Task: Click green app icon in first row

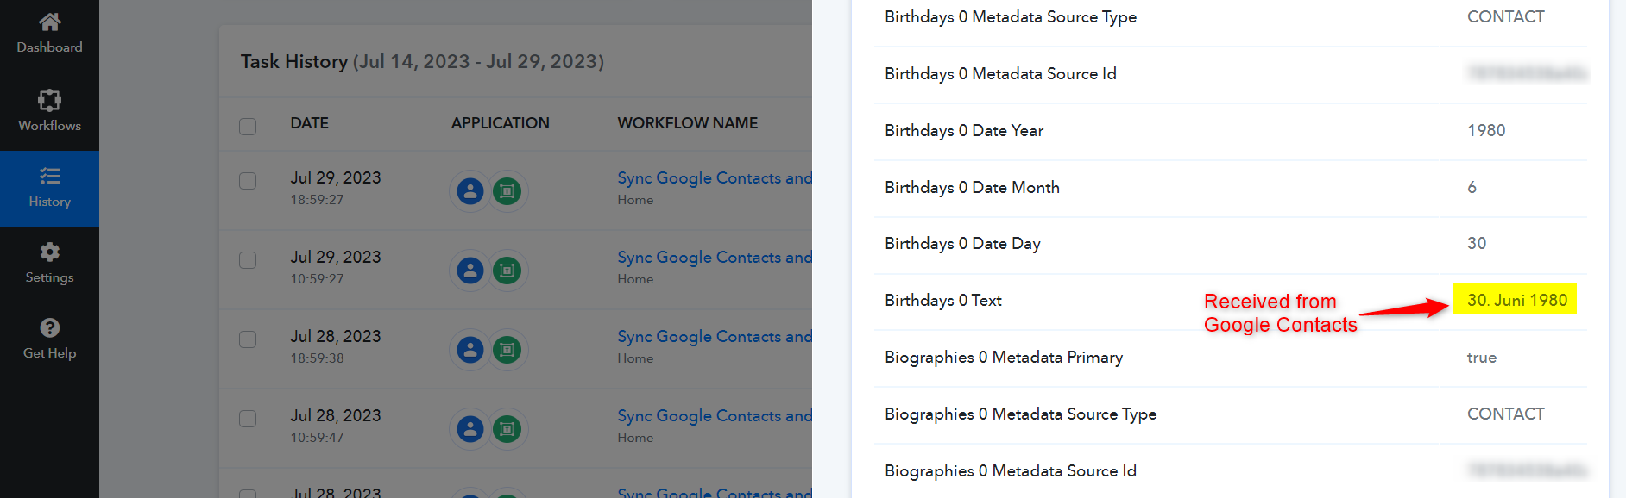Action: (x=507, y=191)
